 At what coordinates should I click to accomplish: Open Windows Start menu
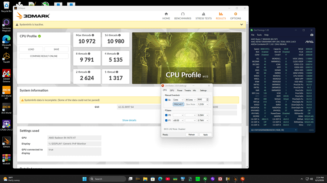pyautogui.click(x=84, y=179)
